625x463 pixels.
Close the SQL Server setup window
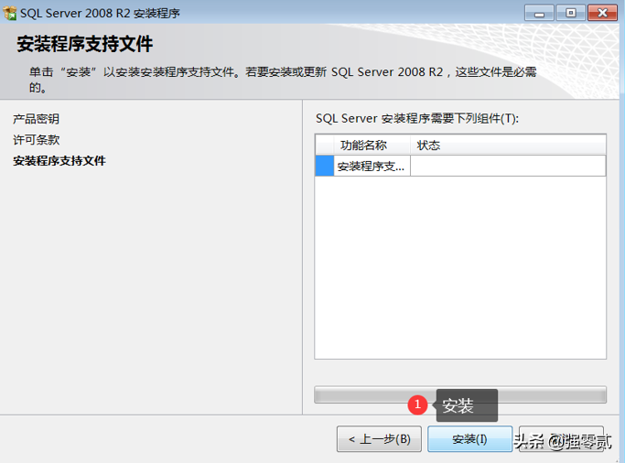click(603, 13)
